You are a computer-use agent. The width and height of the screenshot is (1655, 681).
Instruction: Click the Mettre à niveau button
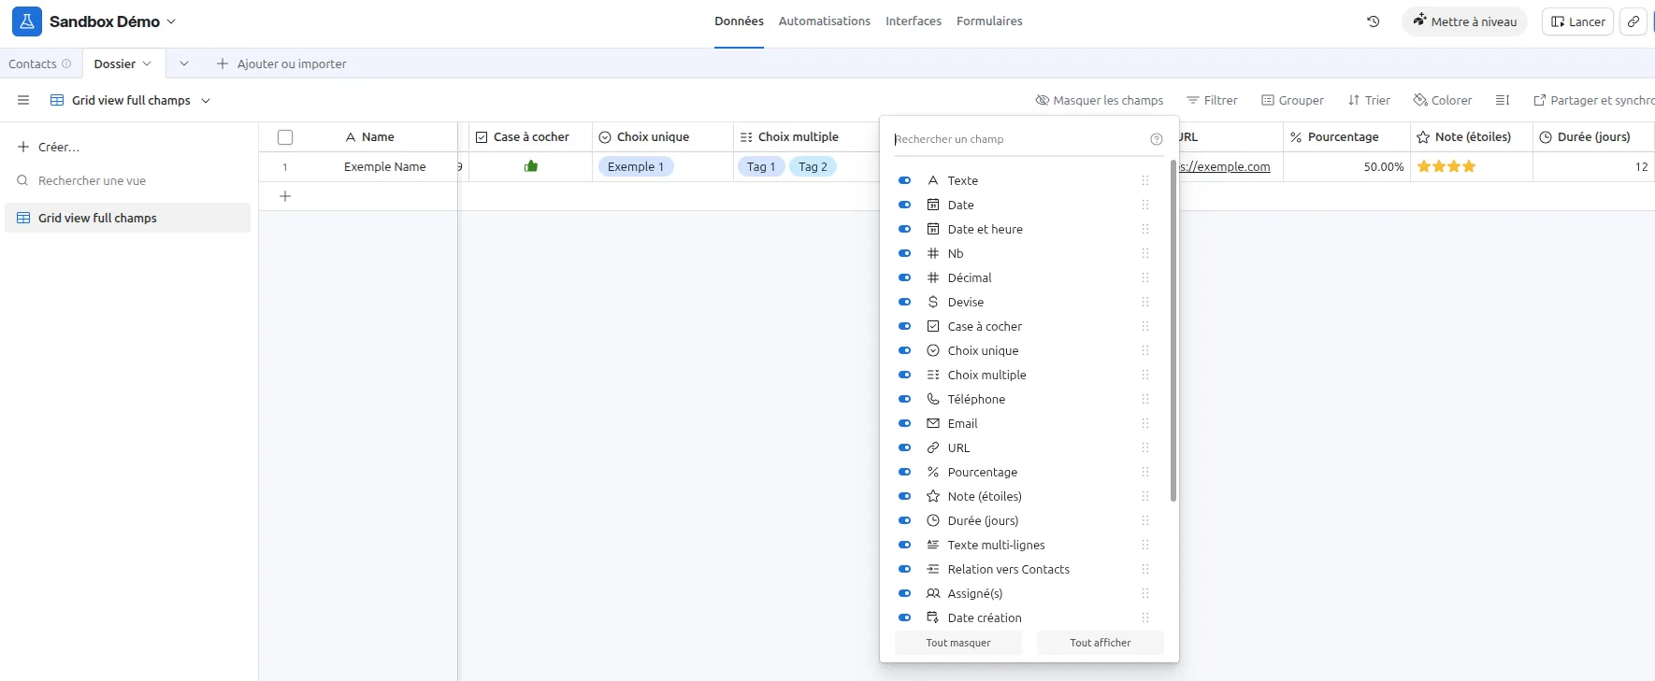1464,21
